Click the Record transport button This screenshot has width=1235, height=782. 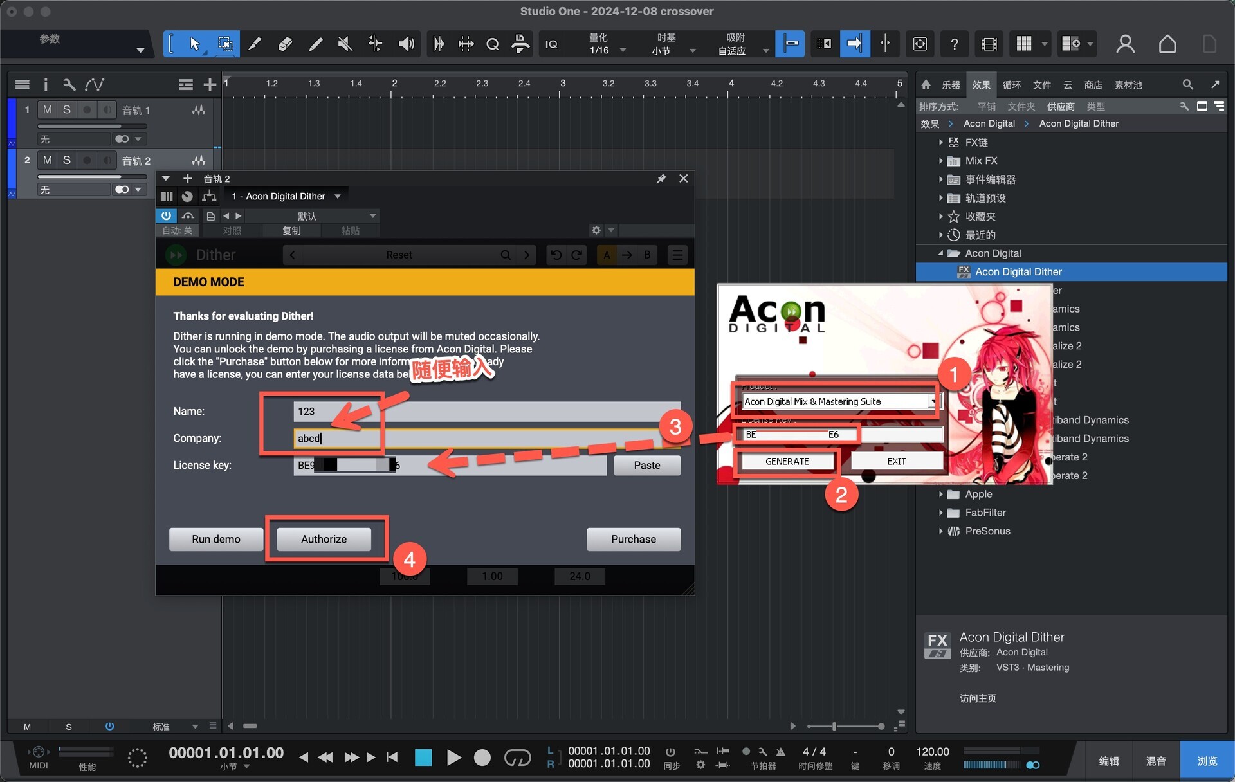pyautogui.click(x=482, y=758)
